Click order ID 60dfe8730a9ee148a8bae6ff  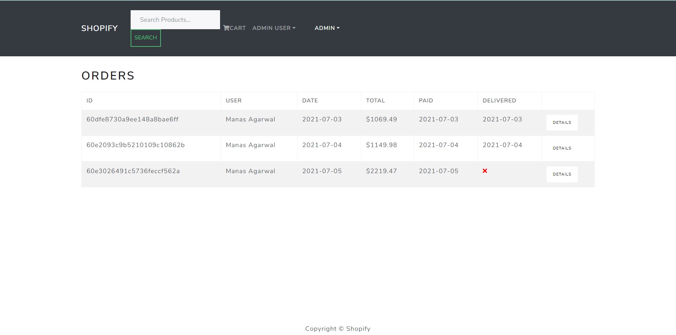pyautogui.click(x=133, y=119)
